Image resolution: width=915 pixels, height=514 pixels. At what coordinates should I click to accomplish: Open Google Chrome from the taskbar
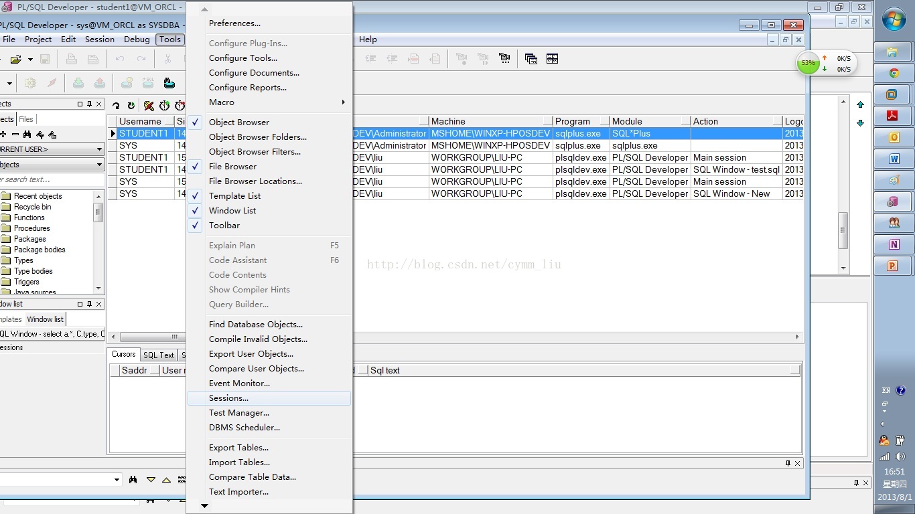pyautogui.click(x=894, y=74)
